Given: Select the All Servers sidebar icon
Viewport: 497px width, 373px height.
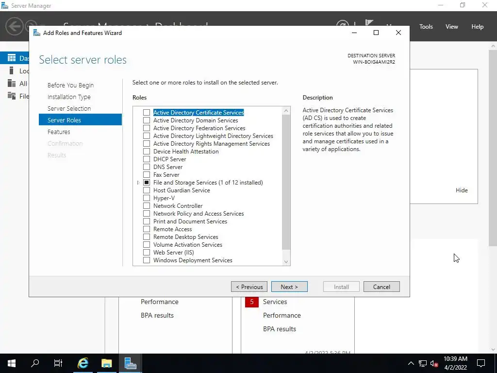Looking at the screenshot, I should 12,83.
